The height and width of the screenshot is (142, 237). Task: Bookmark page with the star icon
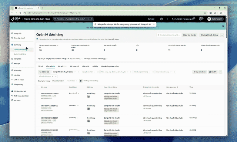click(205, 13)
